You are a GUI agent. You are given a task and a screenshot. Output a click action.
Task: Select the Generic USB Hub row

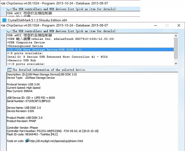point(90,60)
